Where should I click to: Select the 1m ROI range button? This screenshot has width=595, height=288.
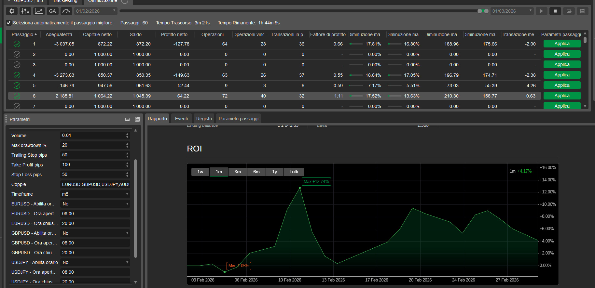[219, 172]
